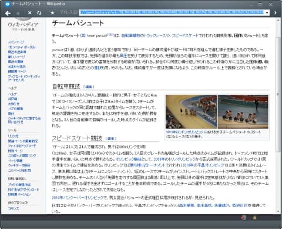Click the greyed-out forward arrow button

pos(18,13)
